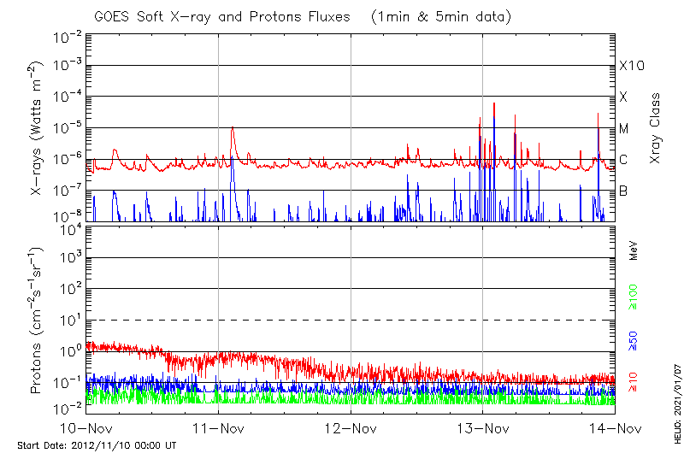The height and width of the screenshot is (453, 684).
Task: Click the M class label on right axis
Action: pyautogui.click(x=624, y=129)
